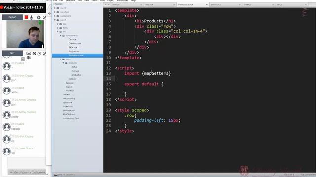Viewport: 316px width, 177px height.
Task: Click the avatar next to the 'config' chat message
Action: (x=6, y=115)
